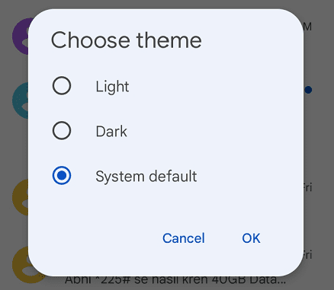Click the timestamp ending in M at top right
334x290 pixels.
coord(307,27)
